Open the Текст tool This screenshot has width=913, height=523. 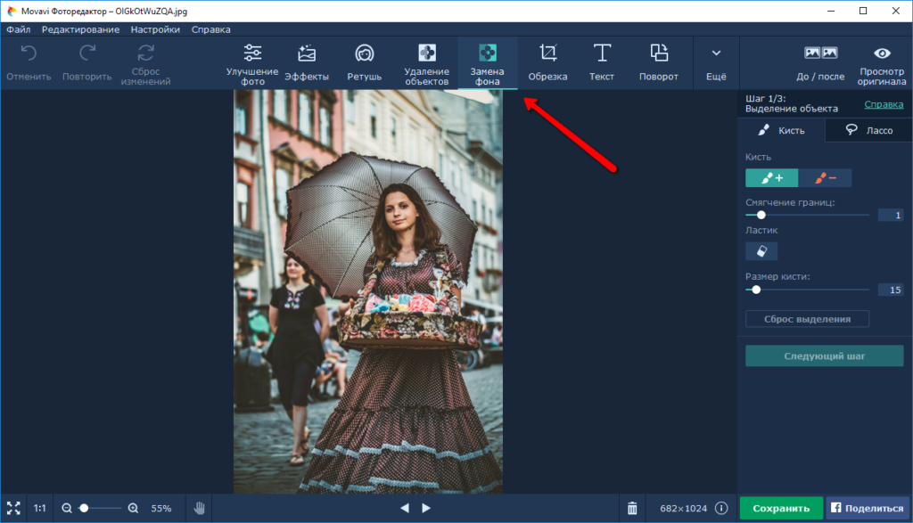[x=602, y=62]
